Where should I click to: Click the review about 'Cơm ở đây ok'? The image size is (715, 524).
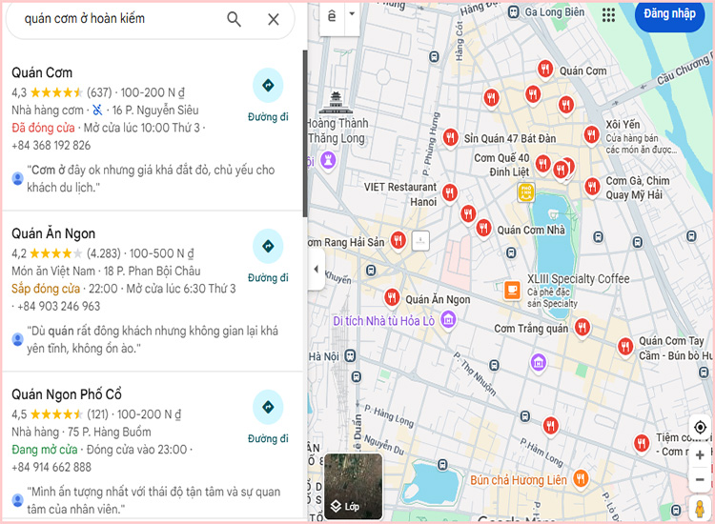(151, 178)
